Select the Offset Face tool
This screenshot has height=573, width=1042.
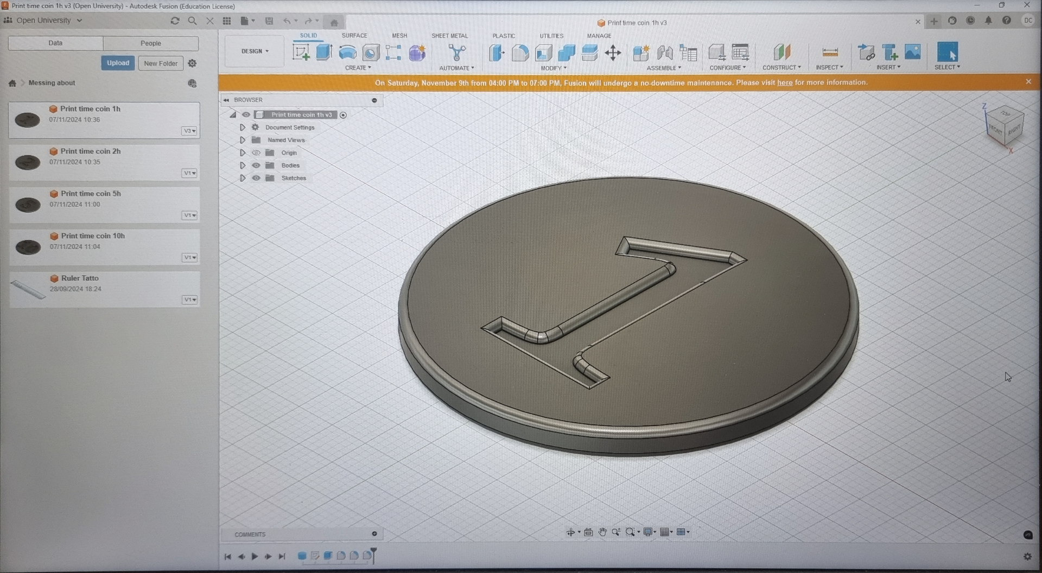589,53
